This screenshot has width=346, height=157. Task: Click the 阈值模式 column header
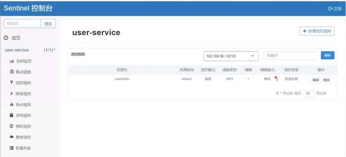pyautogui.click(x=267, y=70)
